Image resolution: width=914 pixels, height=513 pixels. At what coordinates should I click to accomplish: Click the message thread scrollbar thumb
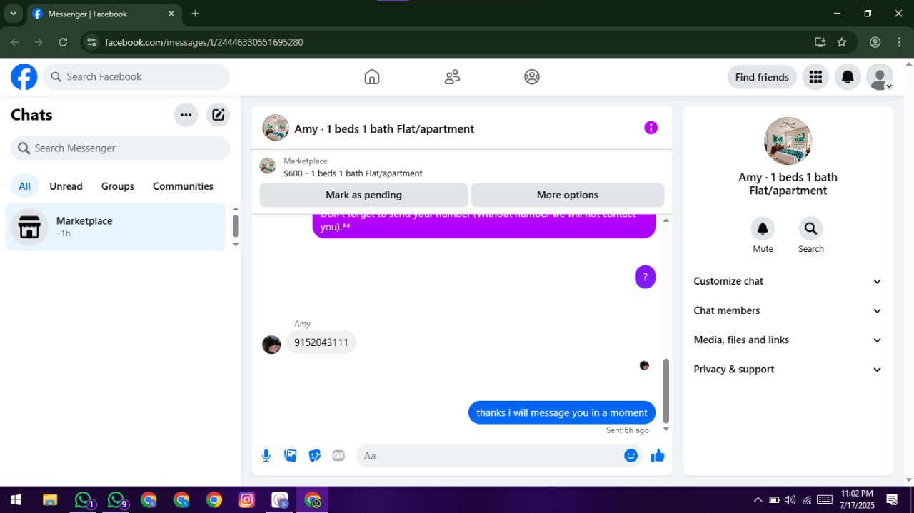(666, 391)
